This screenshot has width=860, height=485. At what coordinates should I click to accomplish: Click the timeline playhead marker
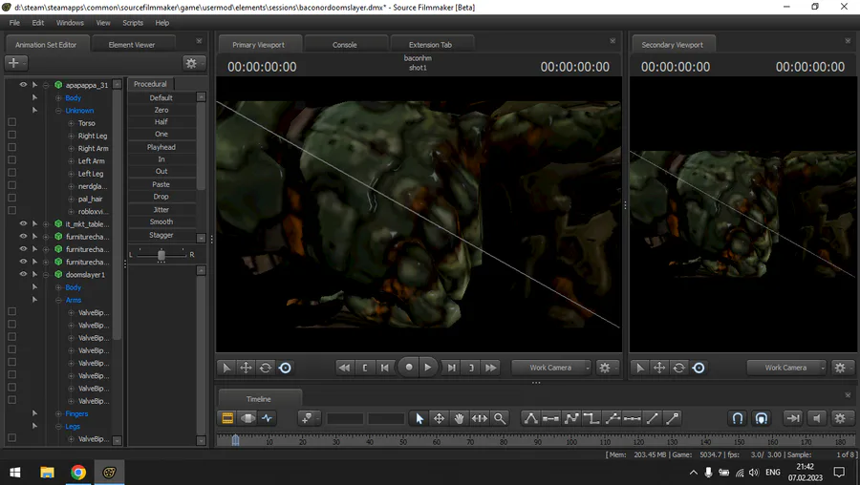(x=235, y=439)
